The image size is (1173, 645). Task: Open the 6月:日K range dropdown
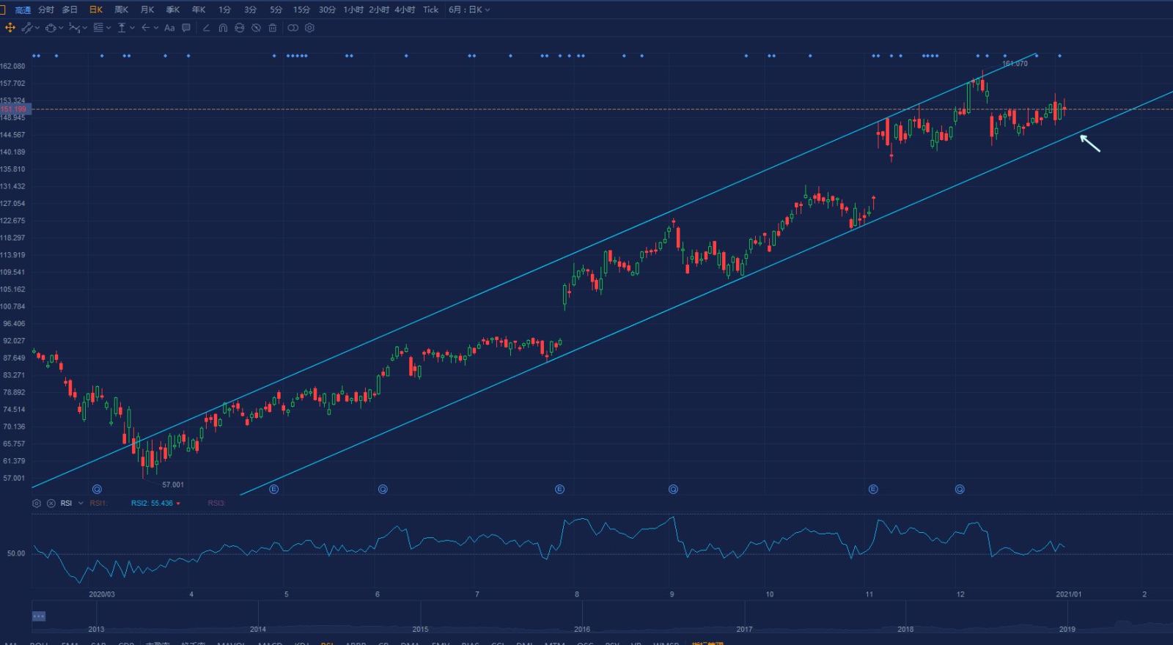pyautogui.click(x=469, y=10)
